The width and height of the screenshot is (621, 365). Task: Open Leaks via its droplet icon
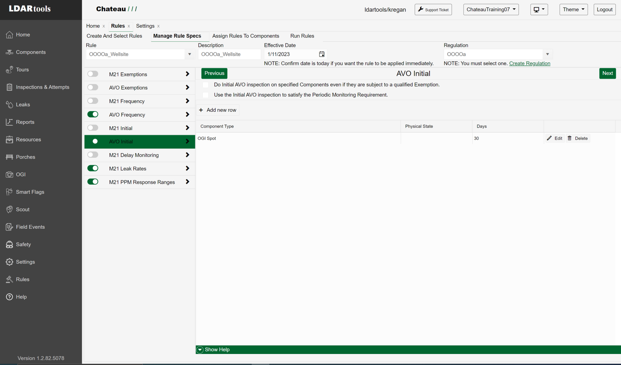point(9,105)
